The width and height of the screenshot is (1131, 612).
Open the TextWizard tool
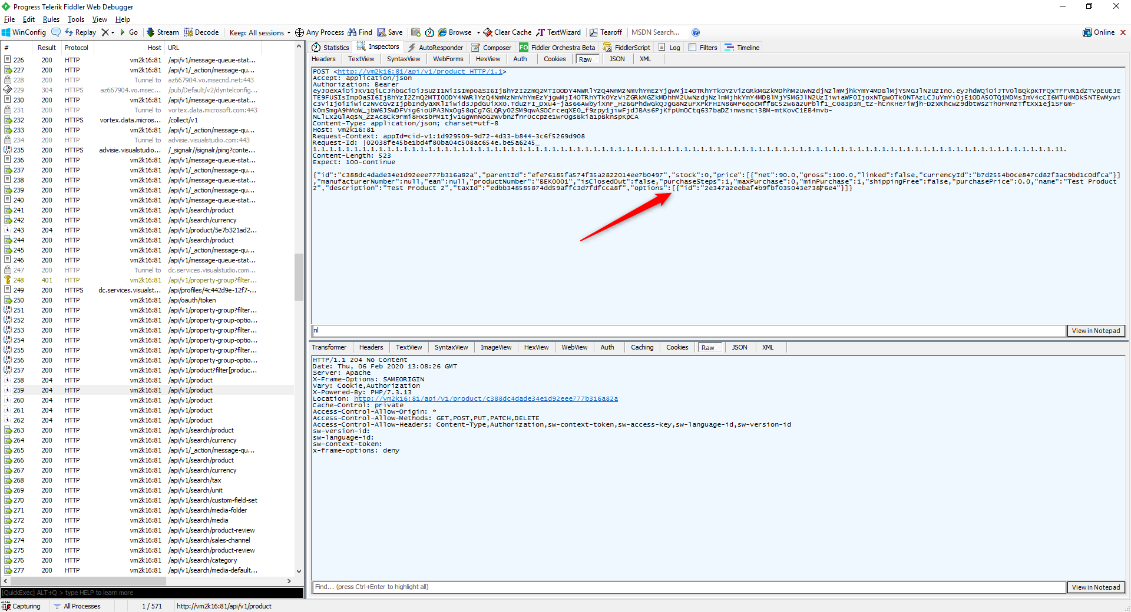(558, 32)
